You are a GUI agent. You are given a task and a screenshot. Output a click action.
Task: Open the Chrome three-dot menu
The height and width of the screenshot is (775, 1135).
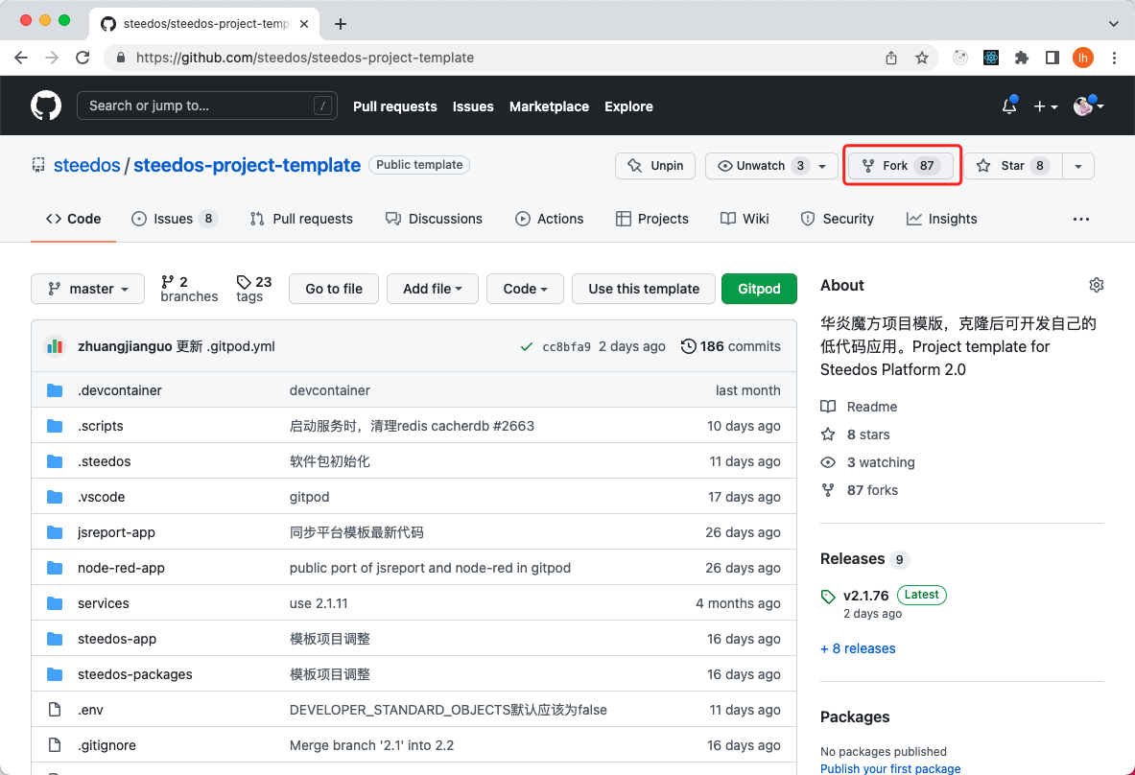pyautogui.click(x=1114, y=58)
